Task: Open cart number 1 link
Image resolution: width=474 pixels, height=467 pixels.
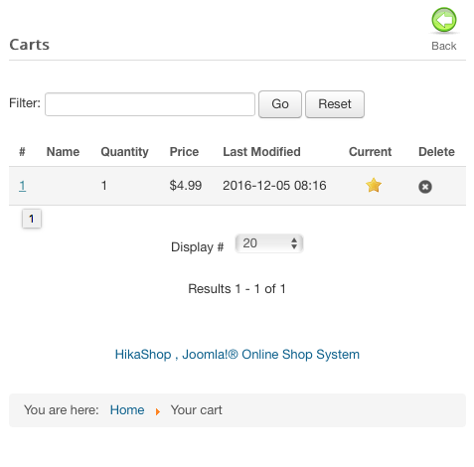Action: pos(22,186)
